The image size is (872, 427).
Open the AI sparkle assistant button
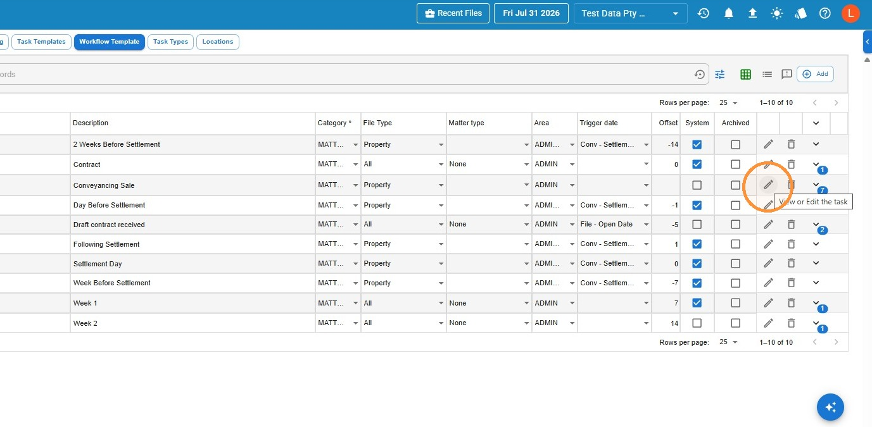(x=830, y=407)
